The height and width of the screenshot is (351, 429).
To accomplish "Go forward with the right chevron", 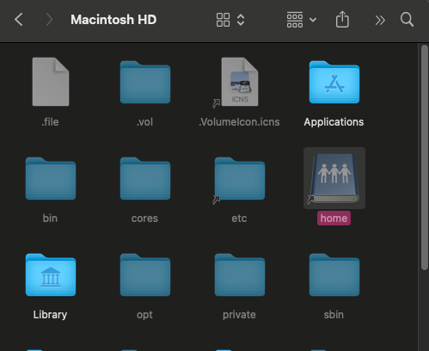I will (x=49, y=20).
